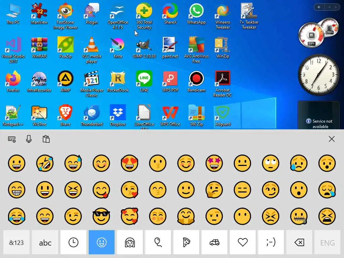The height and width of the screenshot is (258, 344).
Task: Select OpenOffice 4.1.15 icon
Action: pos(118,16)
